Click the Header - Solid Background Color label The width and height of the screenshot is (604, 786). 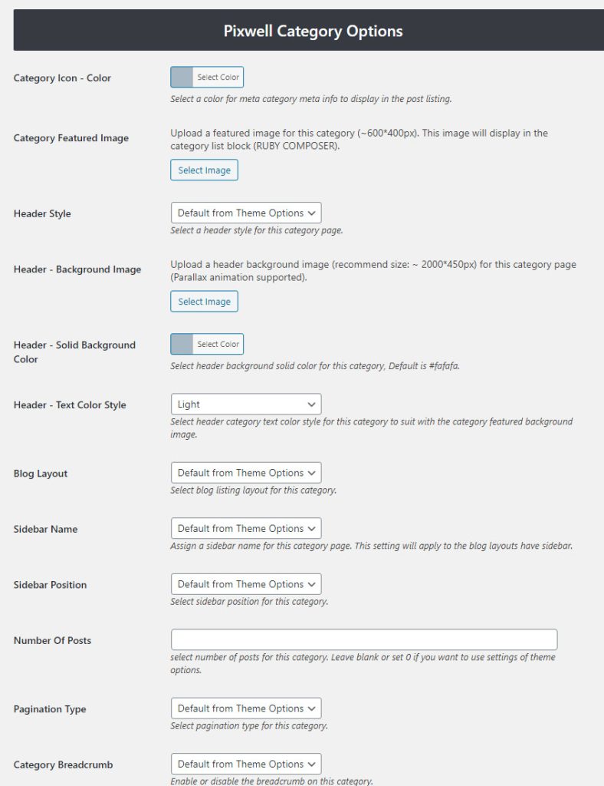point(74,352)
